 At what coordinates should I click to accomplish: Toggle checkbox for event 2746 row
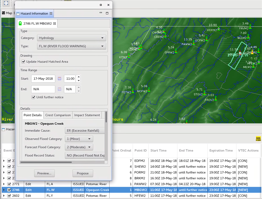pos(9,190)
